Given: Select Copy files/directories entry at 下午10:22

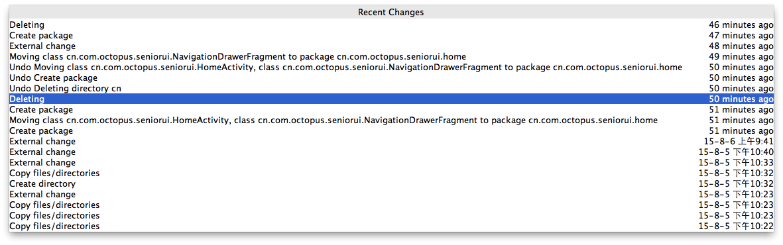Looking at the screenshot, I should (x=391, y=226).
